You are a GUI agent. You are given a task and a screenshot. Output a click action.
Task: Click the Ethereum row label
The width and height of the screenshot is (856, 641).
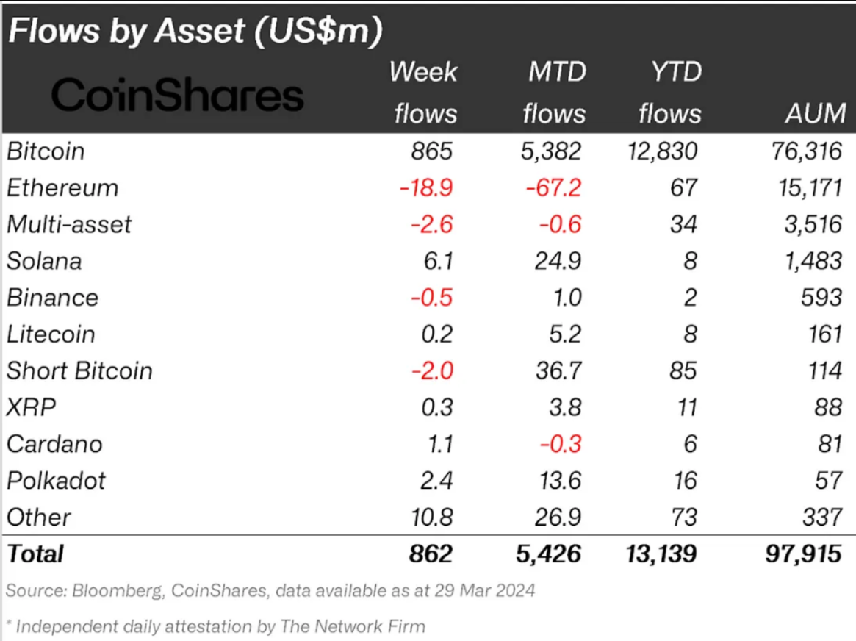(62, 188)
